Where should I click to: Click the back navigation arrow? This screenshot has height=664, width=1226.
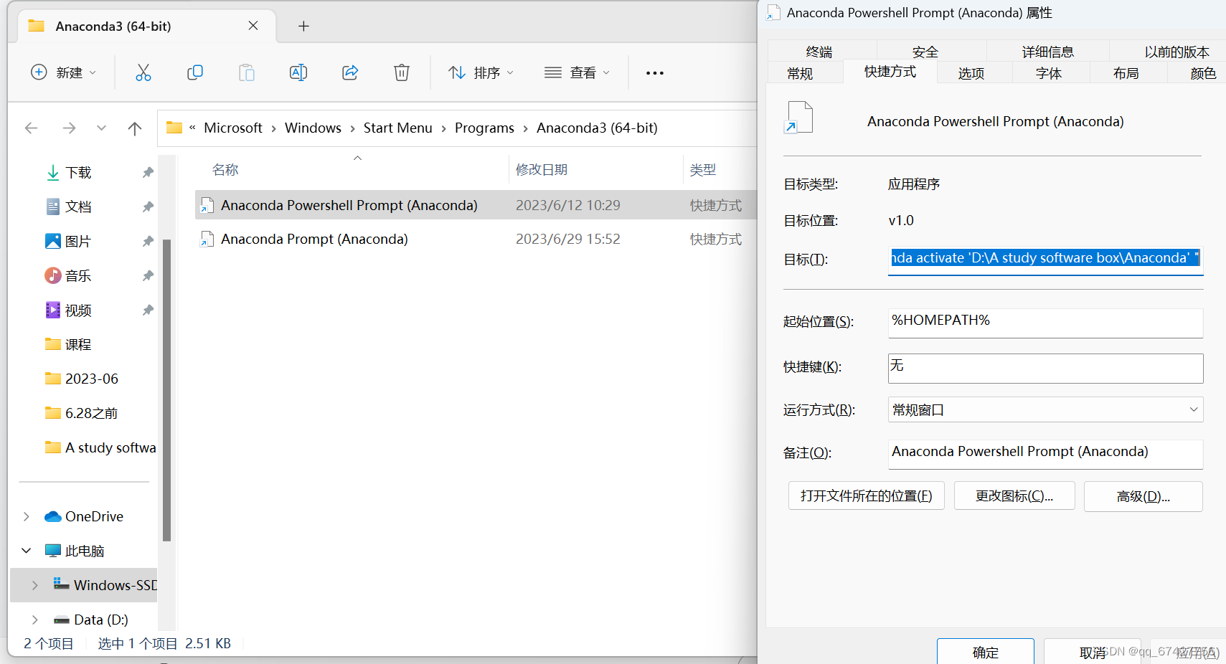(x=32, y=128)
